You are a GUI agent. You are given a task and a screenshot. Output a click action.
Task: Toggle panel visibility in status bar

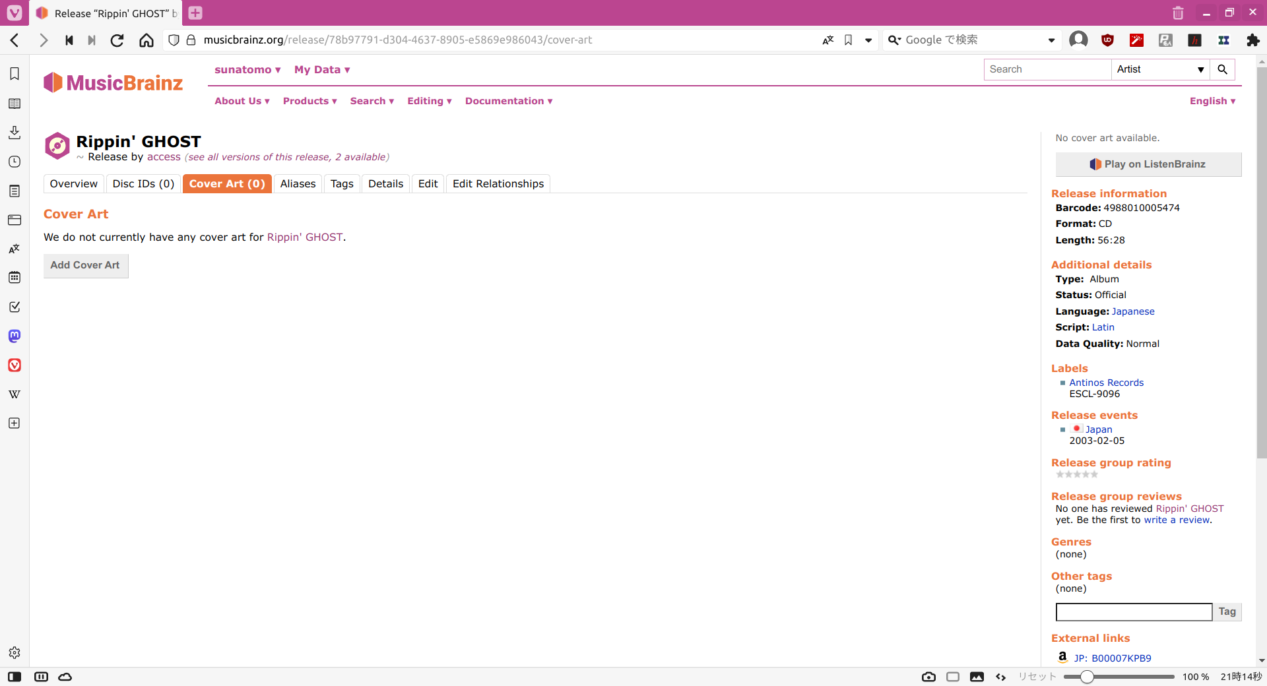[x=15, y=677]
